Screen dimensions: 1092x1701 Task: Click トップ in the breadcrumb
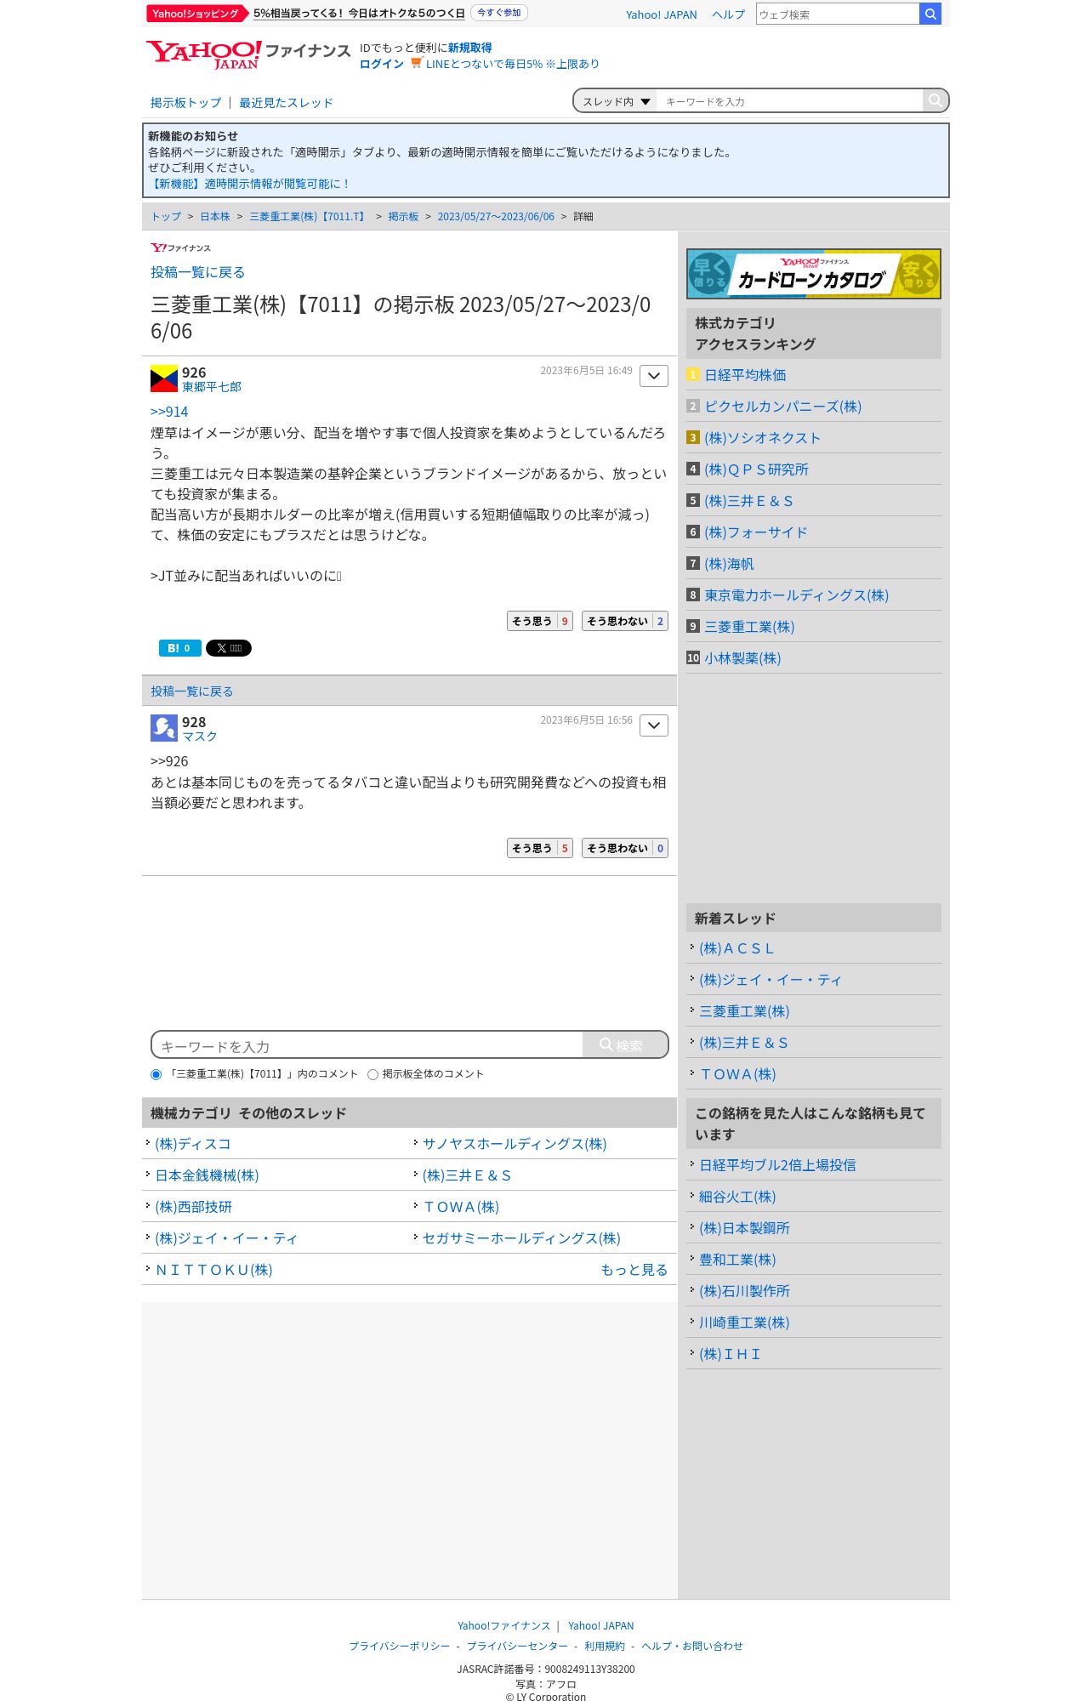pos(166,217)
